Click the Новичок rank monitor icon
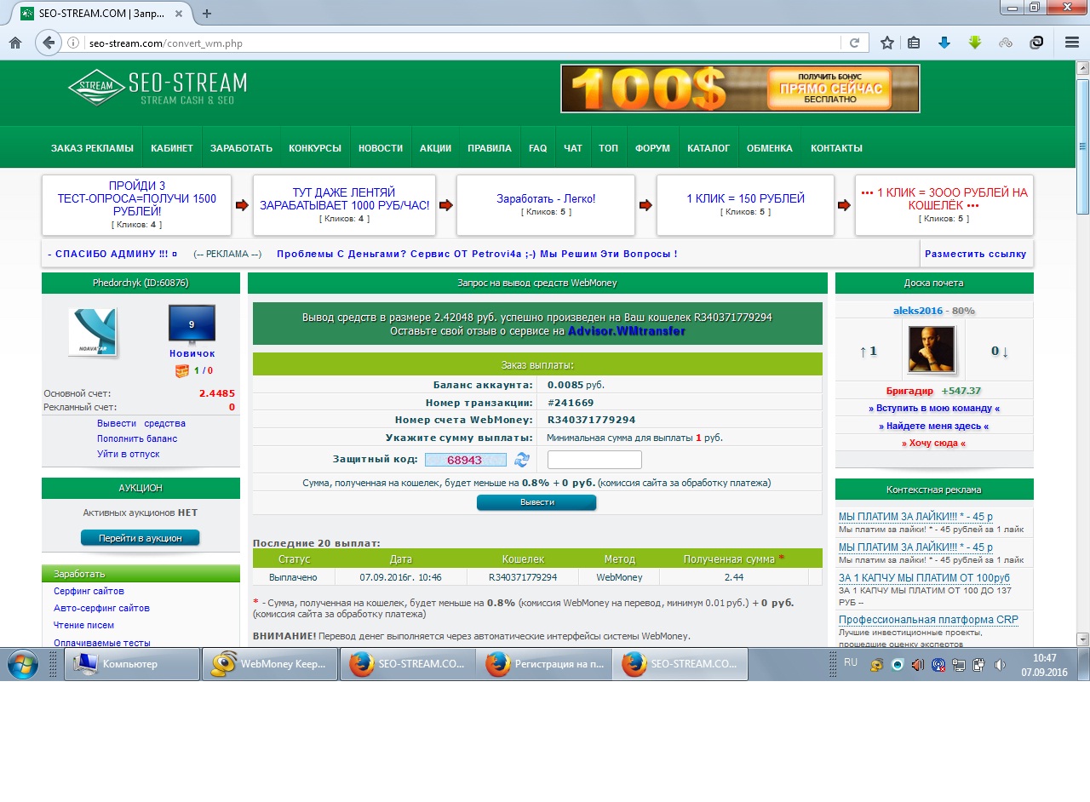 tap(192, 324)
